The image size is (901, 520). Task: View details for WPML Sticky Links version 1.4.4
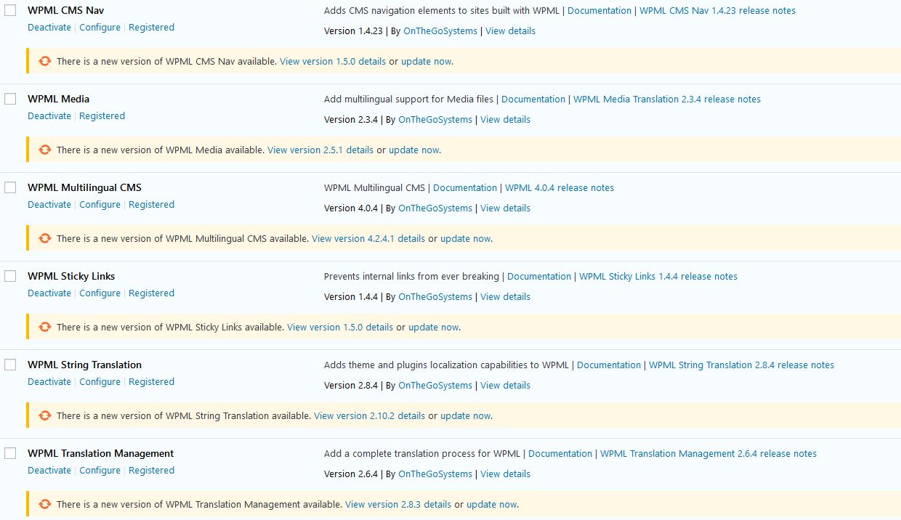[x=505, y=297]
